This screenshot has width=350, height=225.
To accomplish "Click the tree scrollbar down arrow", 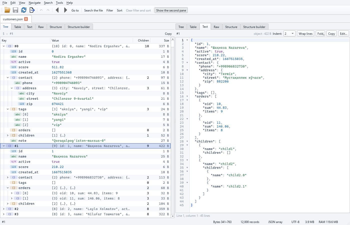I will click(x=172, y=216).
